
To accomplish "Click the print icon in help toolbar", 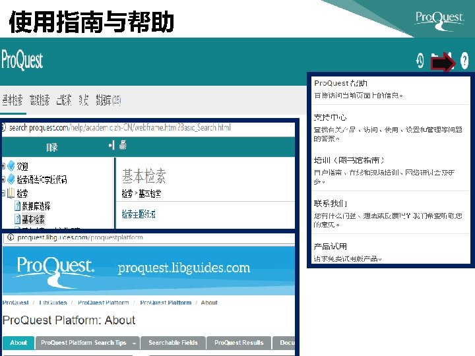I will click(x=123, y=145).
